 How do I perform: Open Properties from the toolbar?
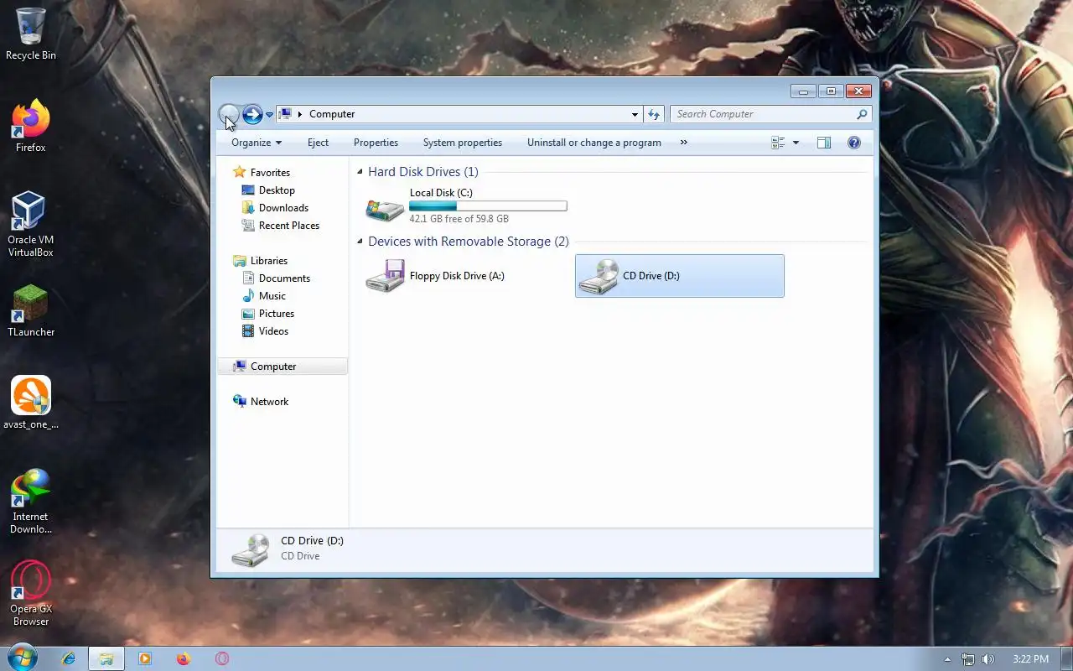pos(376,143)
